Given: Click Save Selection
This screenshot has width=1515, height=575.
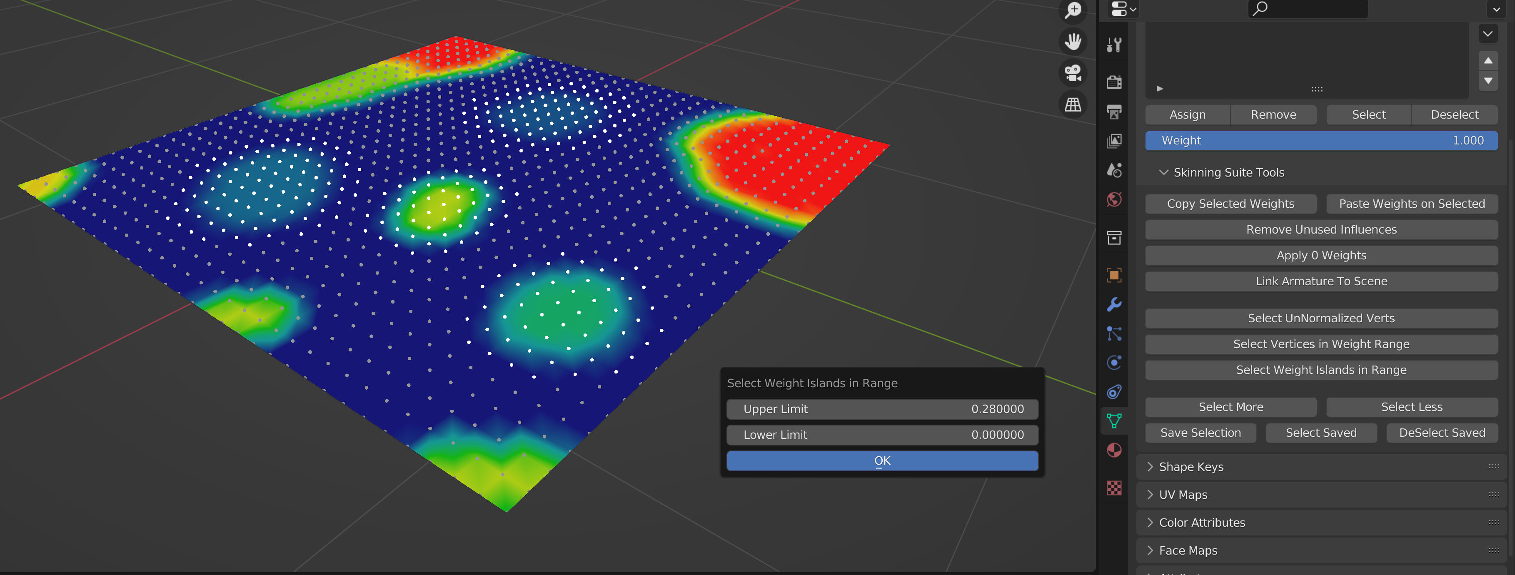Looking at the screenshot, I should coord(1201,433).
